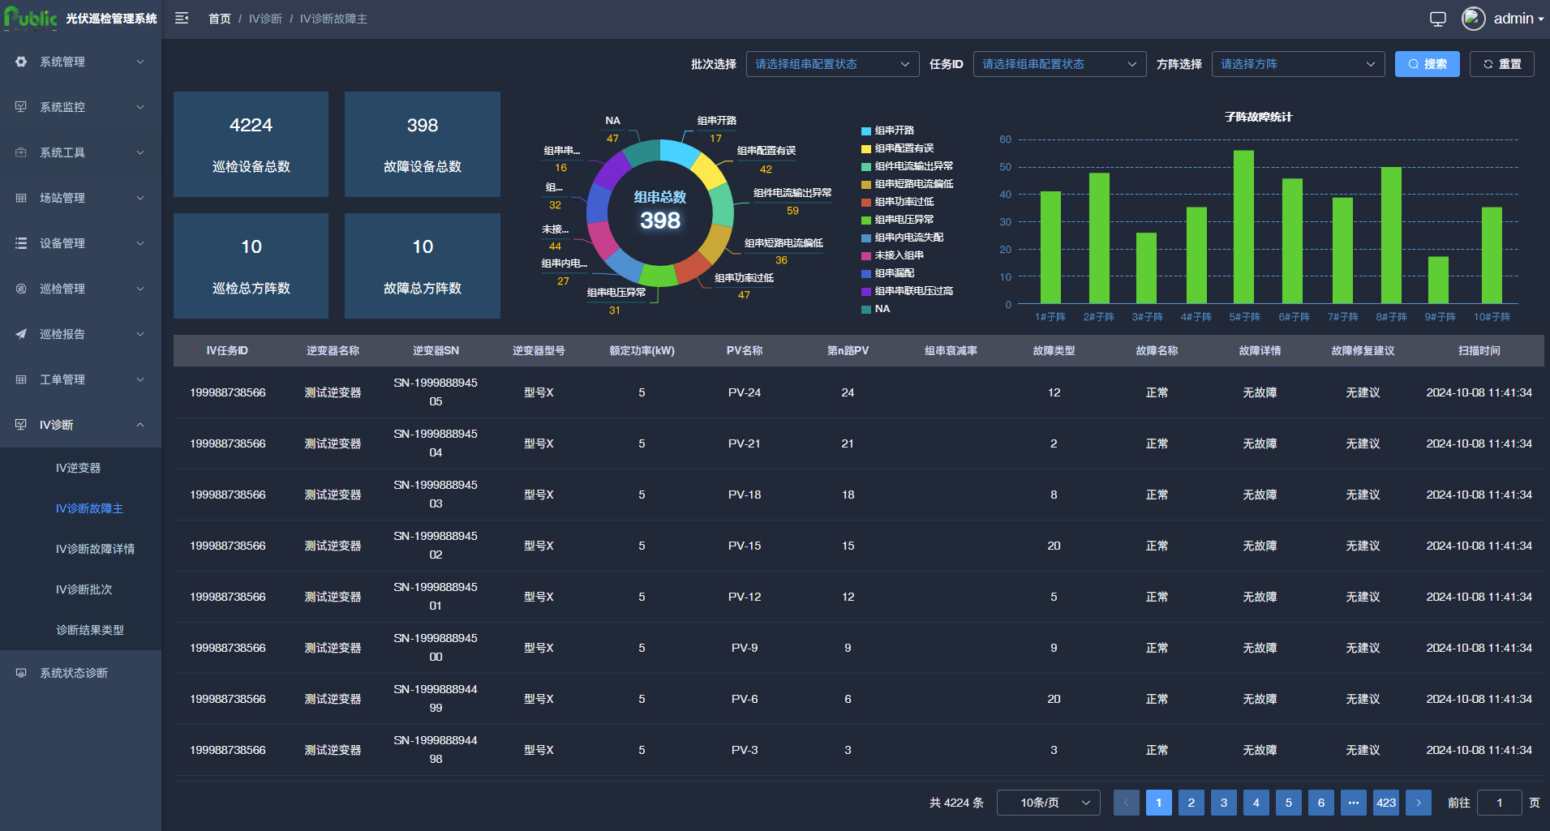Select IV逆变器 submenu item
The image size is (1550, 831).
pyautogui.click(x=78, y=468)
